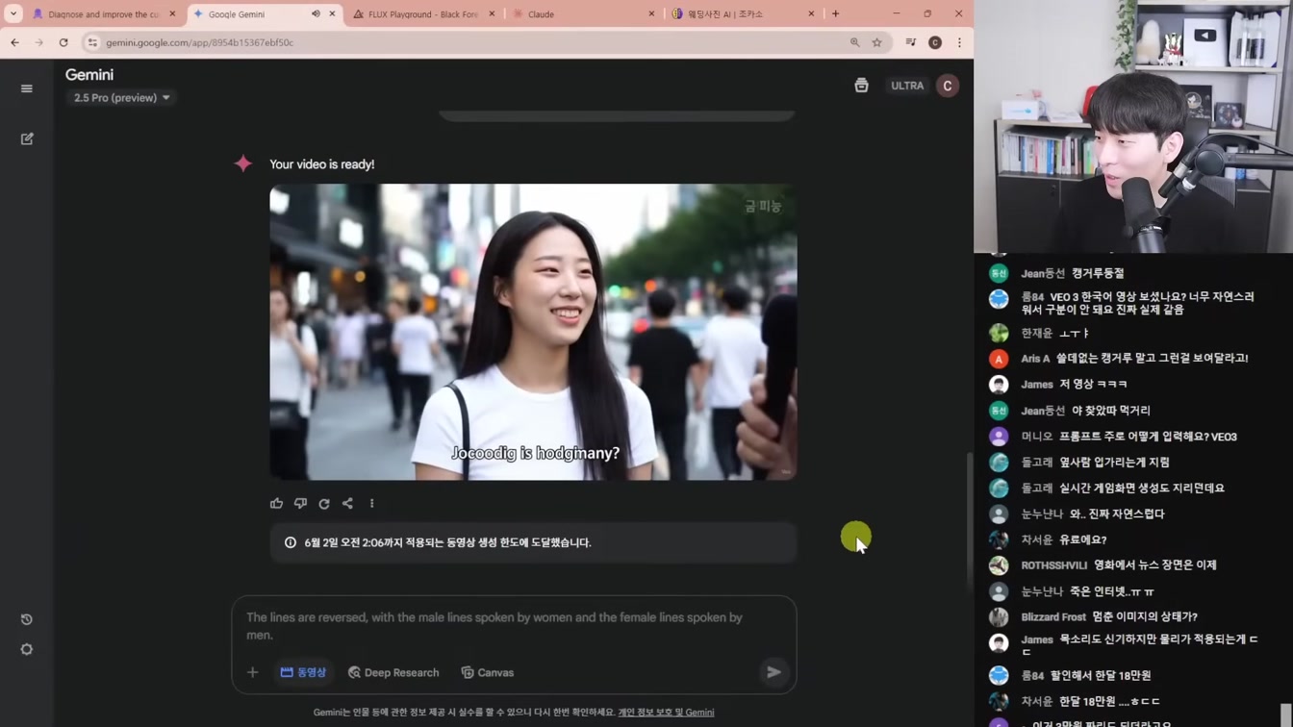Open the activity history icon in the sidebar
Screen dimensions: 1293x727
[27, 619]
